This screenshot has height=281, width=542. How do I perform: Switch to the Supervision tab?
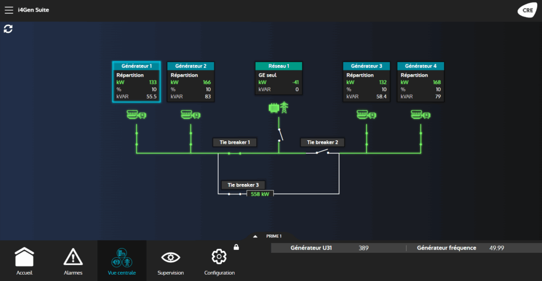tap(170, 261)
